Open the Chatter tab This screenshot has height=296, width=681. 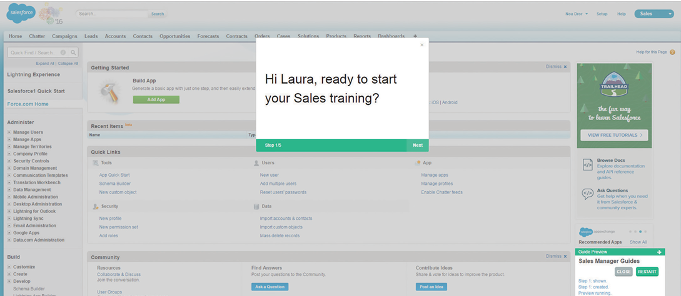(x=37, y=36)
